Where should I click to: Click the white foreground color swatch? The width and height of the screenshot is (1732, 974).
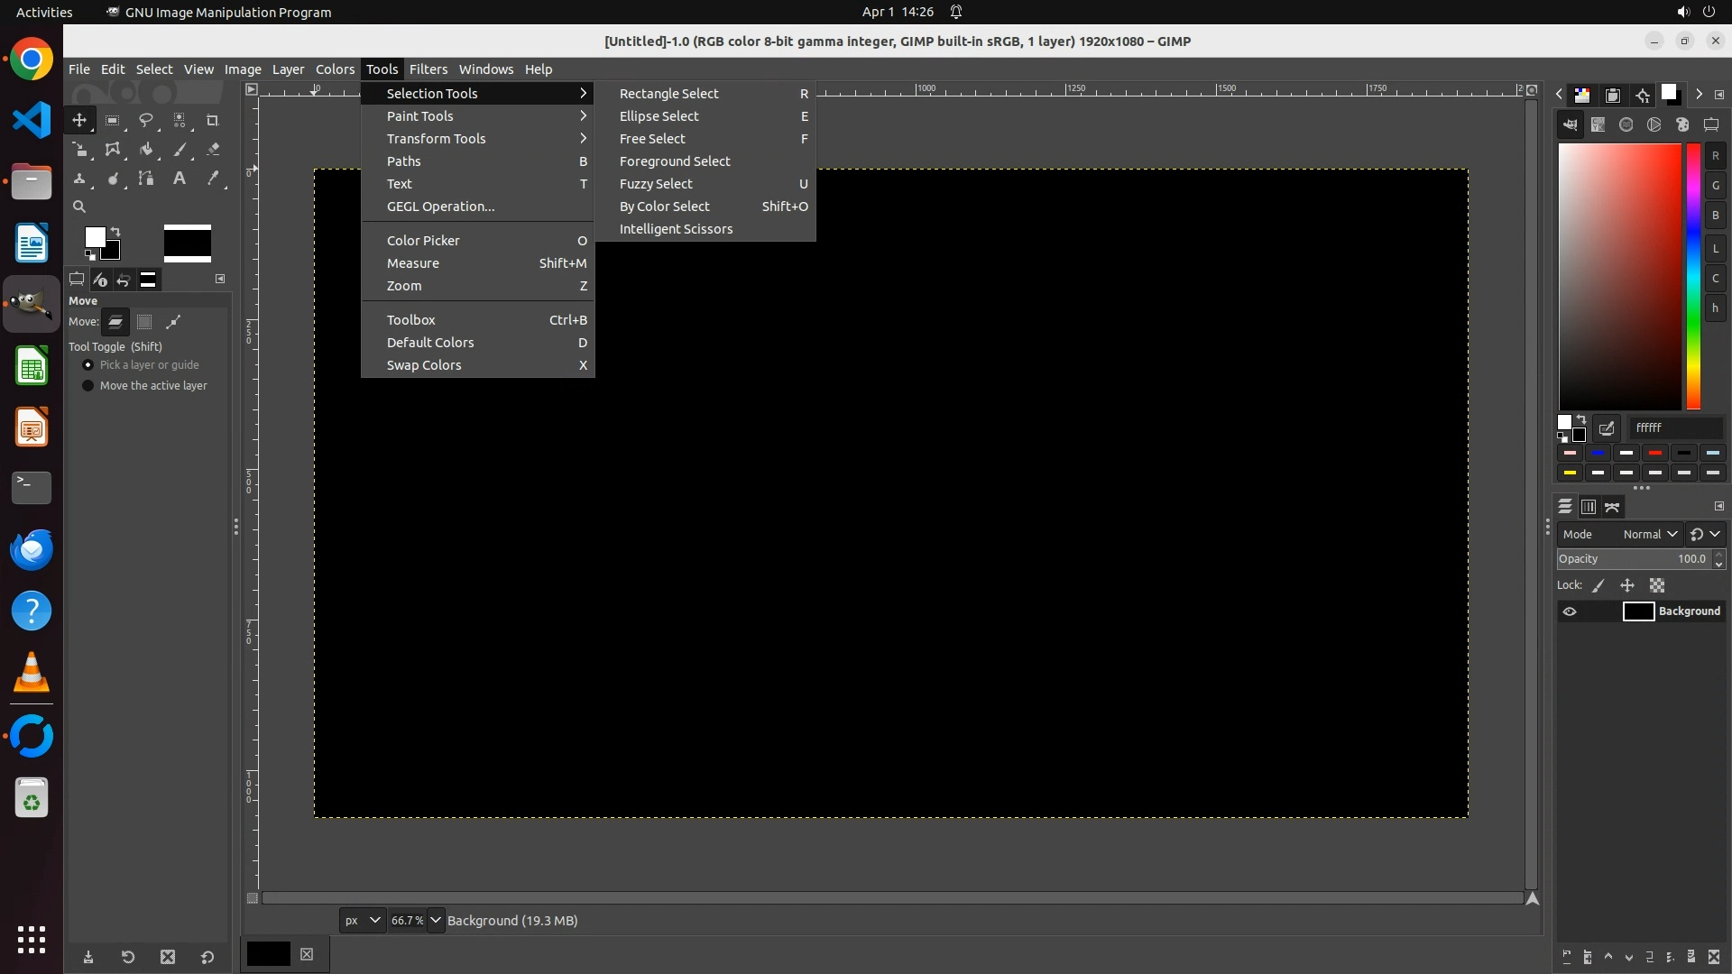(x=94, y=236)
